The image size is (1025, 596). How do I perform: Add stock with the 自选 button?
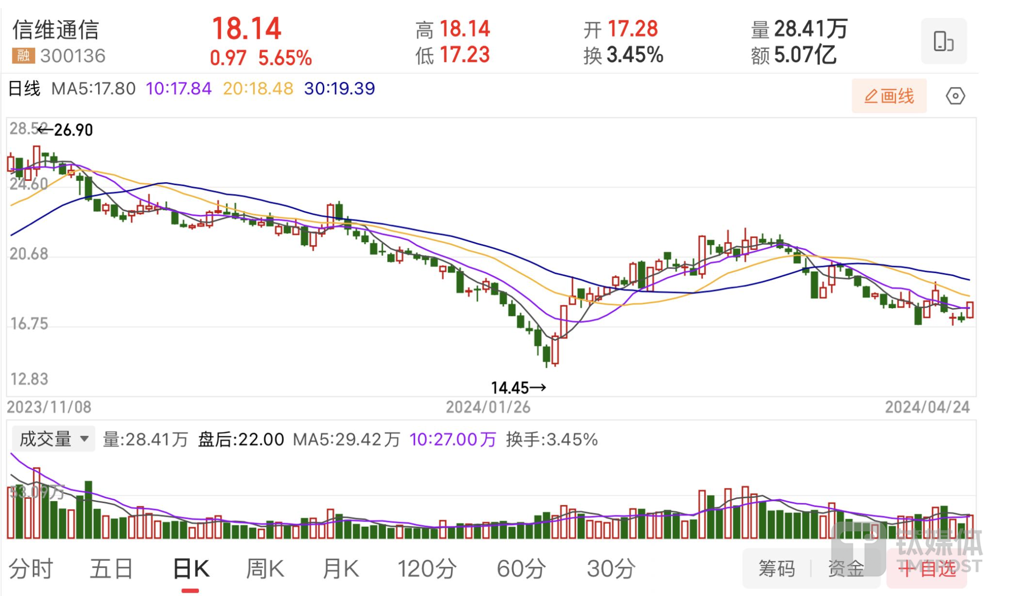click(927, 568)
